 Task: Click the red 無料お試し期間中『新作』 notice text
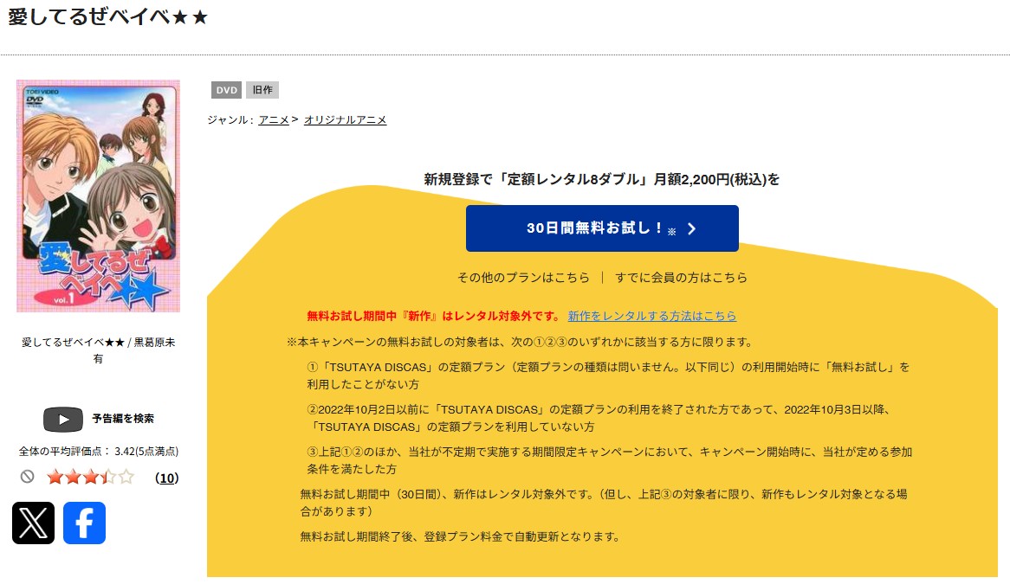[x=434, y=316]
